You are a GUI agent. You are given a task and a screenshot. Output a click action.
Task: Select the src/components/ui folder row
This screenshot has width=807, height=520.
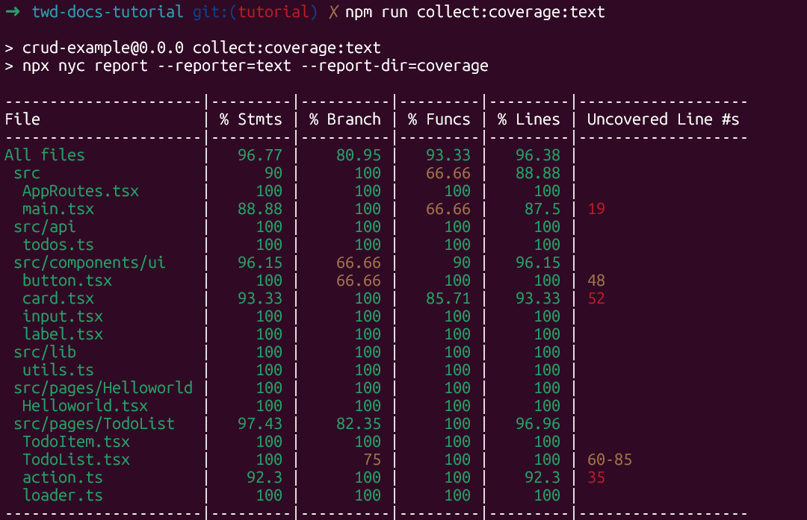(90, 263)
